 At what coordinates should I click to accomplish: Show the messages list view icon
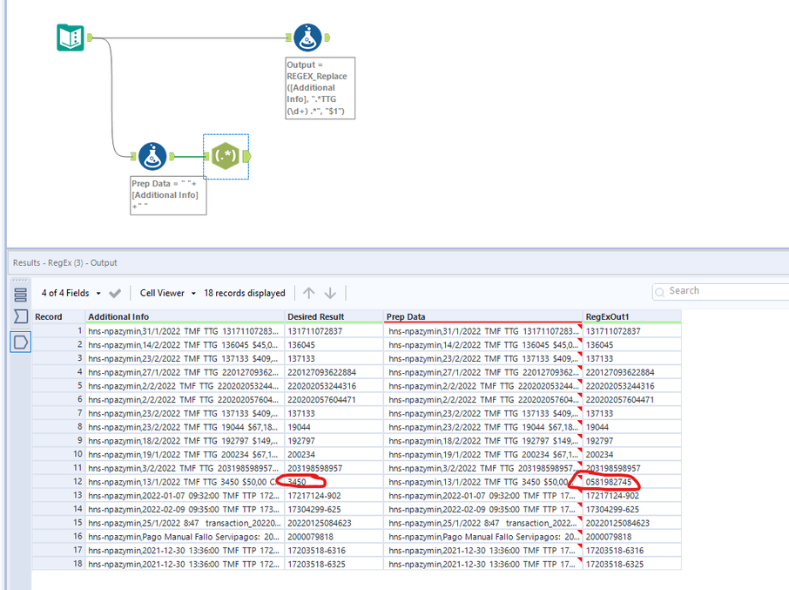[x=21, y=295]
